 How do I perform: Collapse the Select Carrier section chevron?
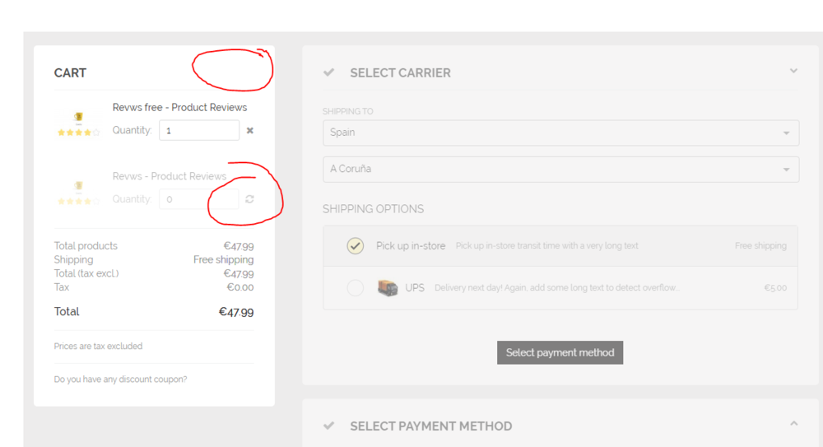(793, 71)
